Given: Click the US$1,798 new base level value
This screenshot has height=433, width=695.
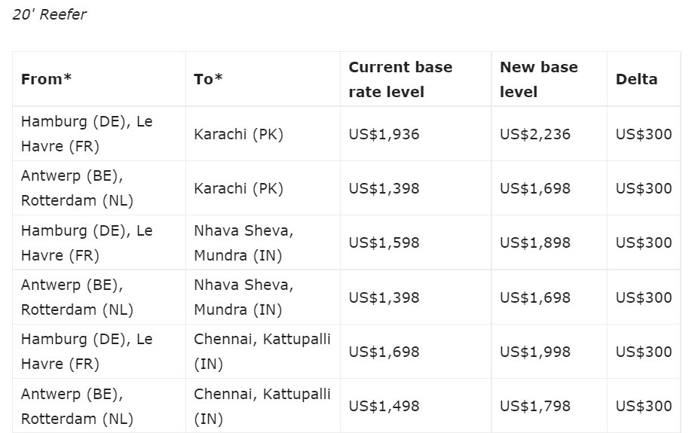Looking at the screenshot, I should point(535,406).
